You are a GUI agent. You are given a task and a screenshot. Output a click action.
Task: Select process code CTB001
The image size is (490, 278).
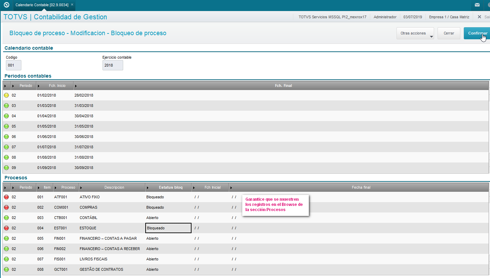tap(61, 218)
